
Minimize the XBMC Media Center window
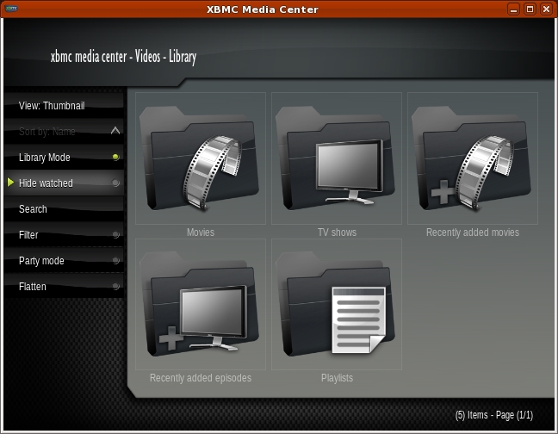click(513, 9)
